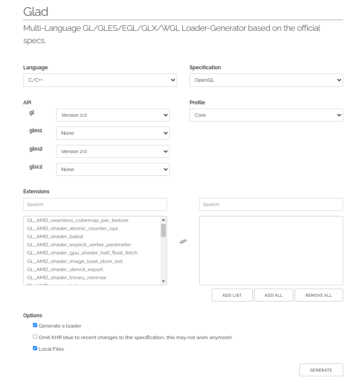Open the glsc2 version dropdown
The height and width of the screenshot is (381, 359).
(x=113, y=169)
